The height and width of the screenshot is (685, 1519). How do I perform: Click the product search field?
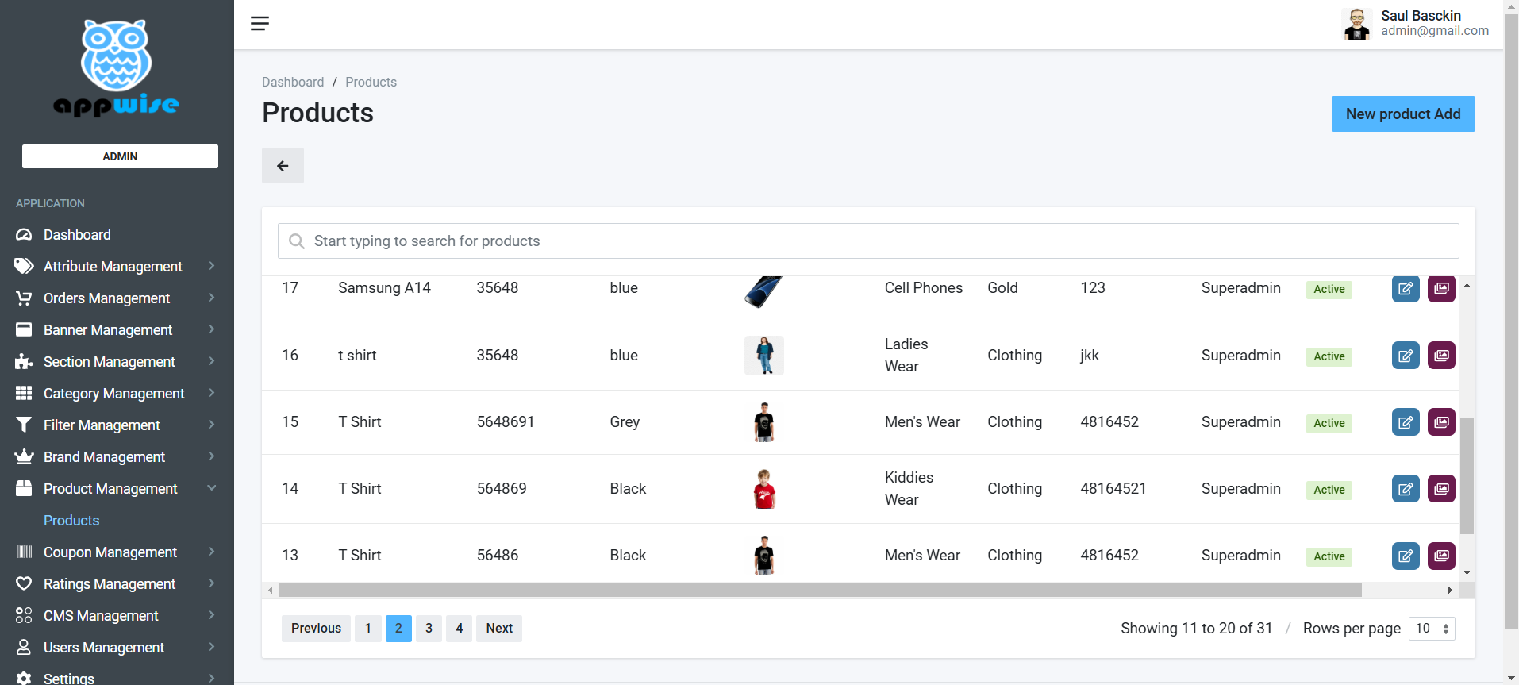click(x=868, y=241)
